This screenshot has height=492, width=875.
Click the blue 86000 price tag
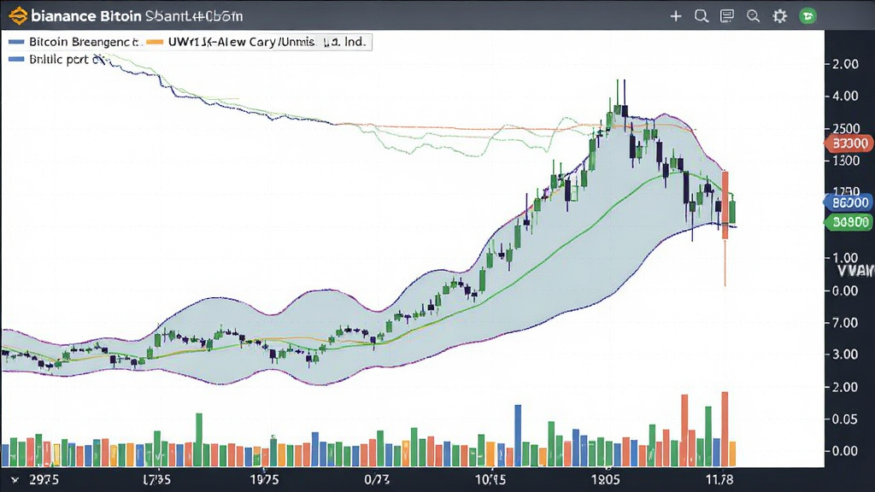tap(849, 202)
